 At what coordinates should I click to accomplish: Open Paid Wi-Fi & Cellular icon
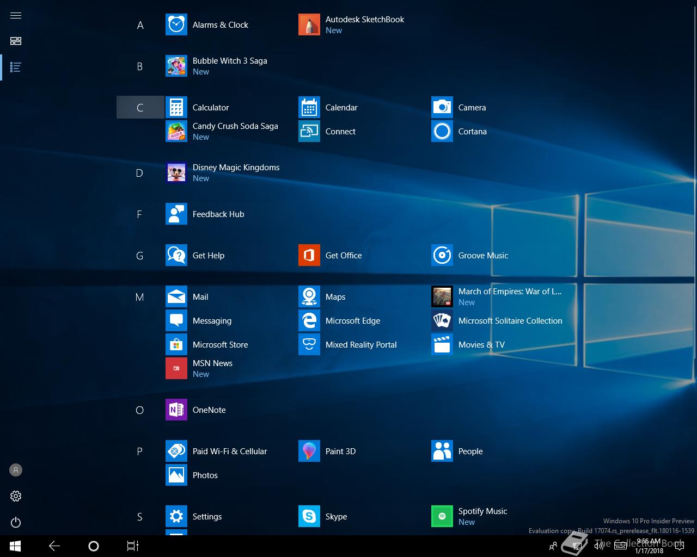pyautogui.click(x=176, y=451)
